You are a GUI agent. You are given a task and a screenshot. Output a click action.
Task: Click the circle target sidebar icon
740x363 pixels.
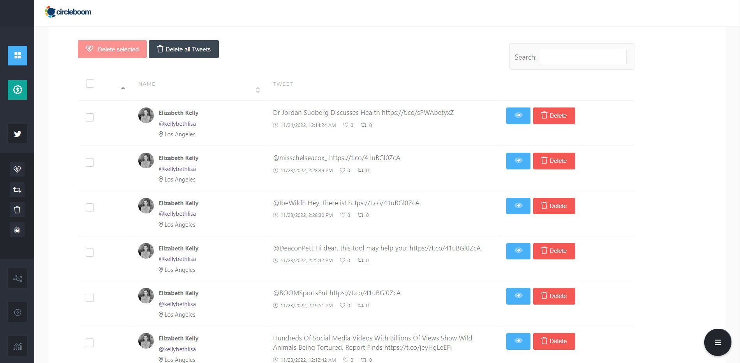18,312
